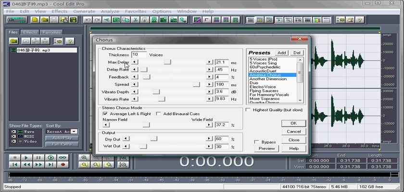Click the Open file folder toolbar icon
Viewport: 404px width, 192px height.
(x=45, y=20)
